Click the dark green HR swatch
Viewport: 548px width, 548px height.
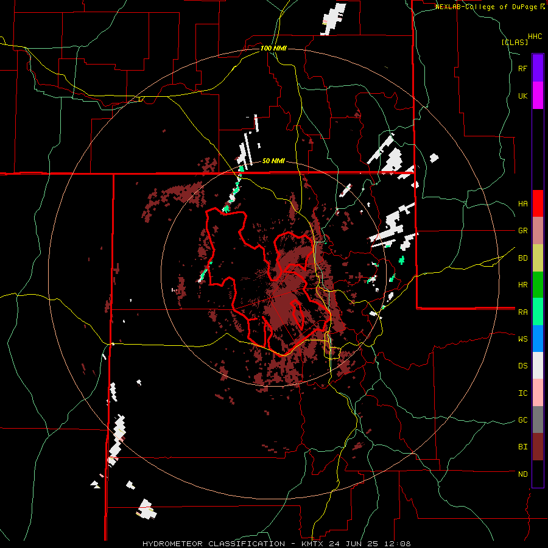click(x=538, y=285)
